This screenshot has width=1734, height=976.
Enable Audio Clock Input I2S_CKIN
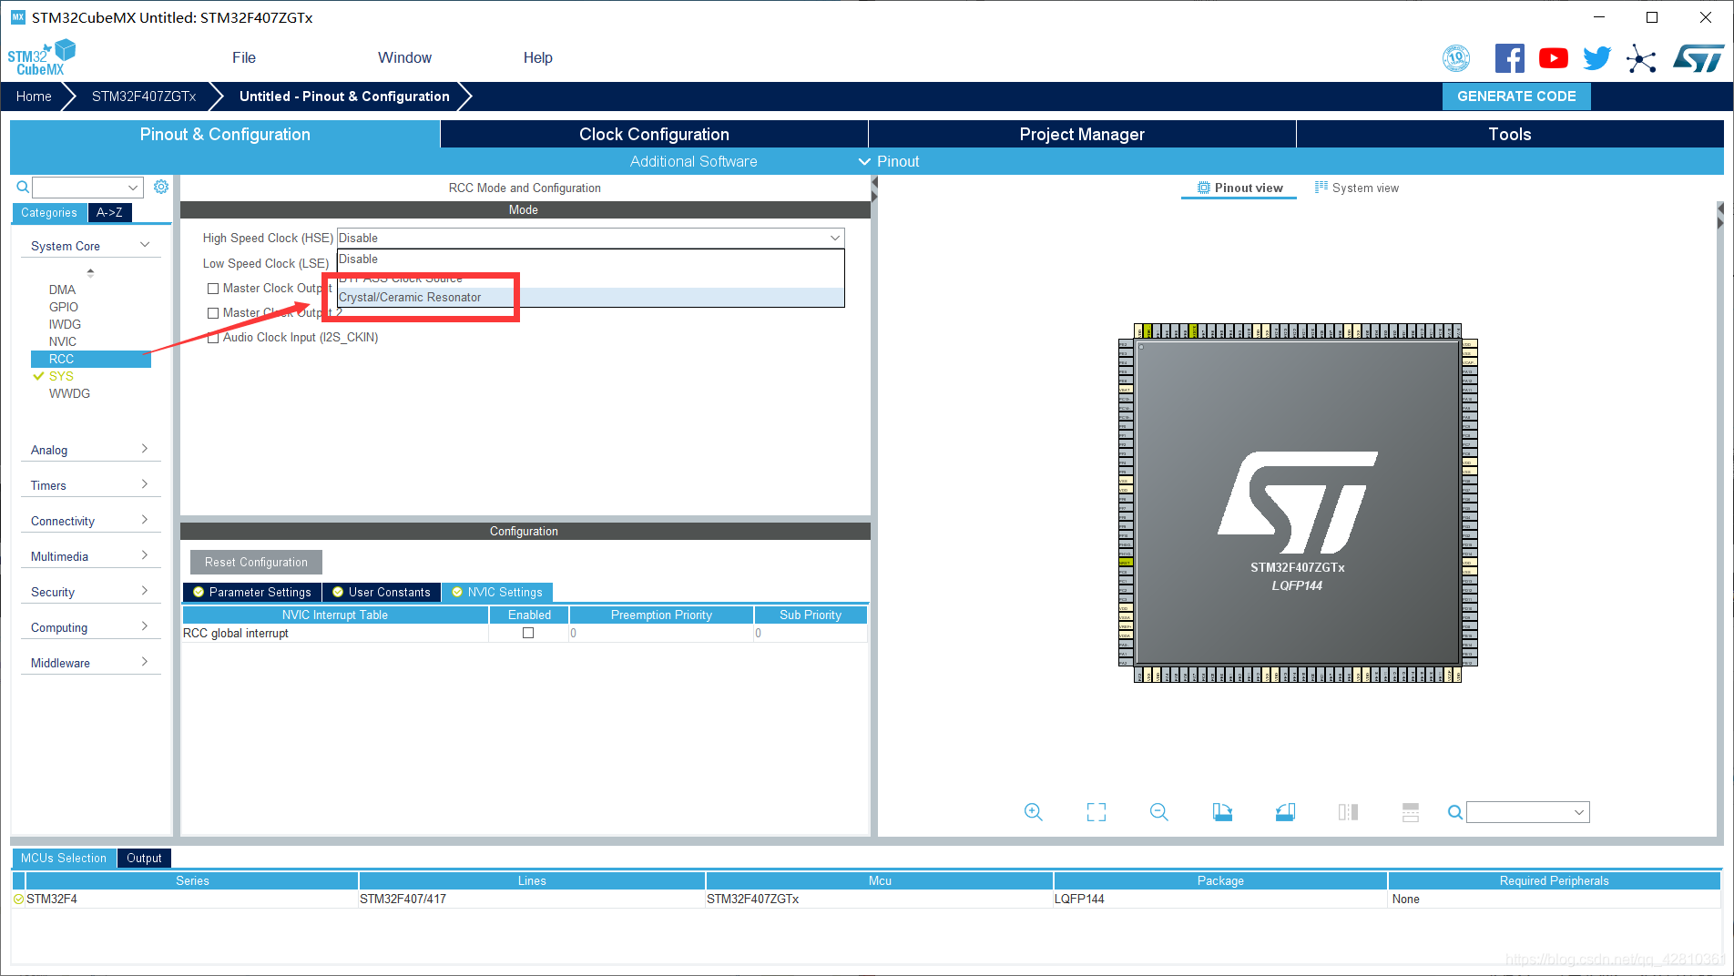pos(213,338)
